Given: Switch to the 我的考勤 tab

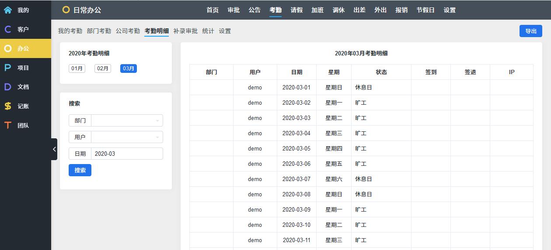Looking at the screenshot, I should click(x=70, y=31).
